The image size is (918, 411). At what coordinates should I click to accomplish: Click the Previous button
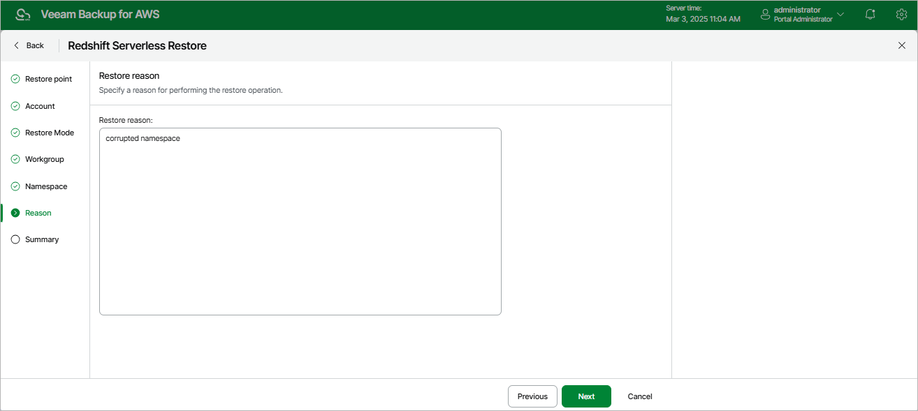coord(532,396)
